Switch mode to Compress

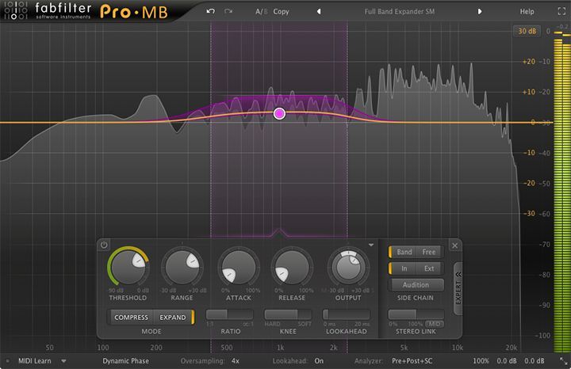click(131, 318)
